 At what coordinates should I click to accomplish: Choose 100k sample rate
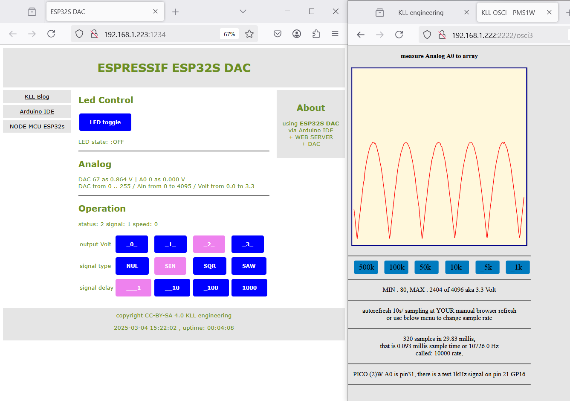click(x=396, y=267)
